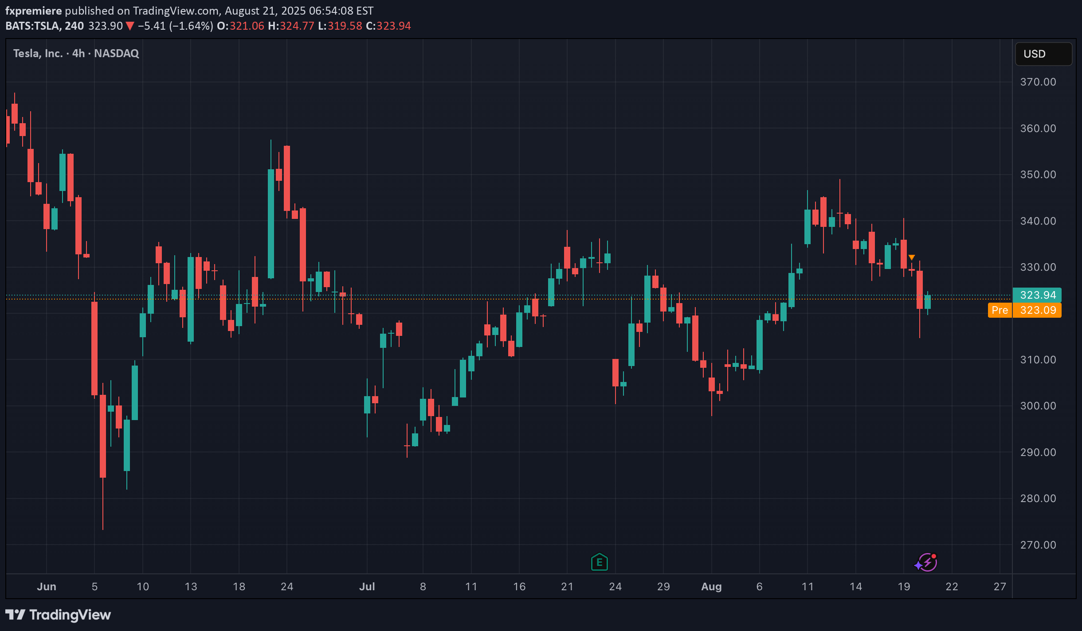
Task: Click the earnings E marker icon
Action: tap(599, 562)
